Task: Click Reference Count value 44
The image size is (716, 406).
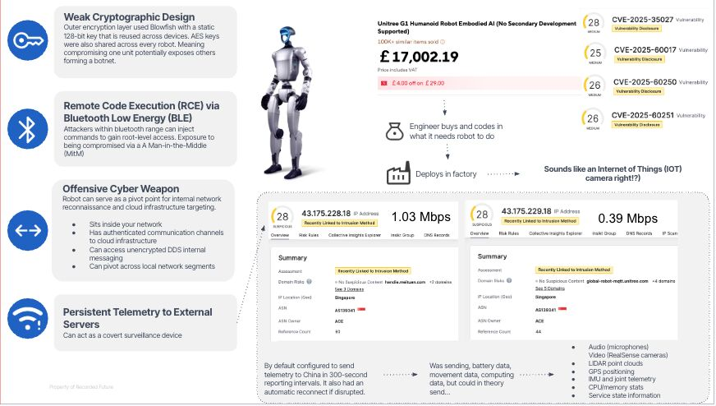Action: (538, 331)
